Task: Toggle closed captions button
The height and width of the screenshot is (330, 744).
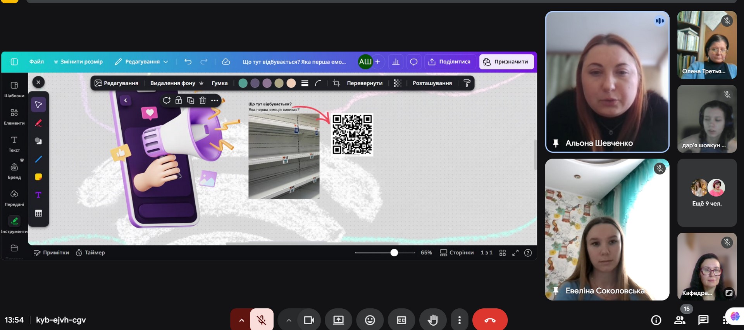Action: click(x=401, y=320)
